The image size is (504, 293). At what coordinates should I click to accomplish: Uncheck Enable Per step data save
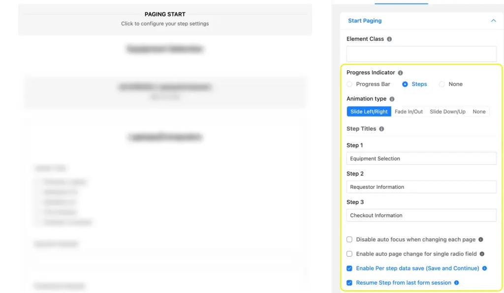tap(349, 268)
